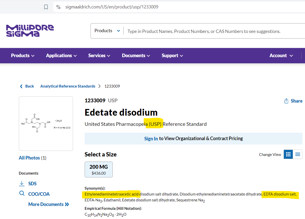Open Analytical Reference Standards breadcrumb
The height and width of the screenshot is (219, 305).
click(68, 86)
